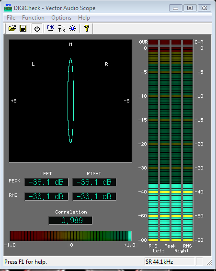
Task: Click the SR 44.1kHz status field
Action: coord(170,262)
